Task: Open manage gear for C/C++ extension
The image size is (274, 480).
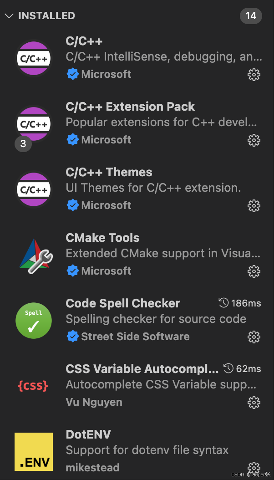Action: click(x=254, y=75)
